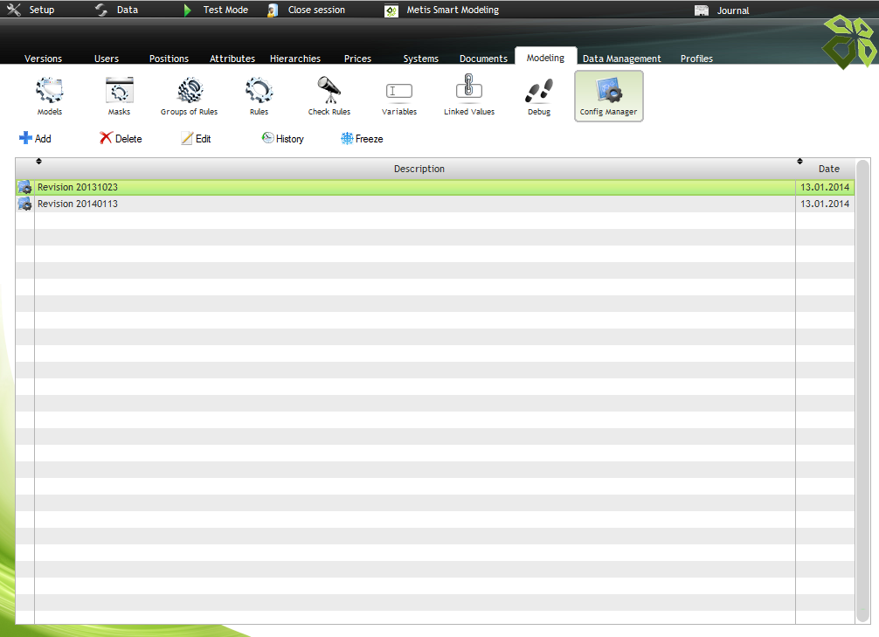
Task: Switch to the Versions tab
Action: coord(43,59)
